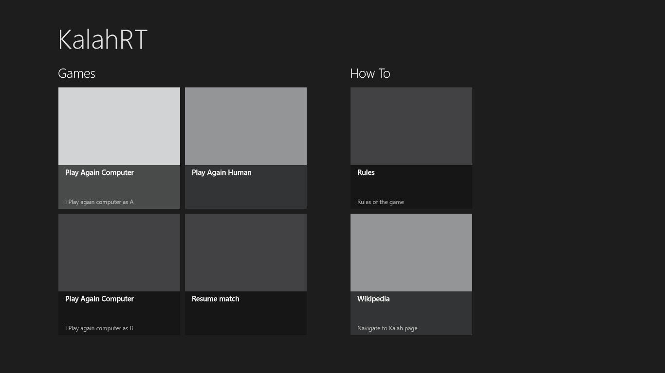This screenshot has height=373, width=665.
Task: Click 'Play Again Computer' title above 'as B' text
Action: coord(99,299)
